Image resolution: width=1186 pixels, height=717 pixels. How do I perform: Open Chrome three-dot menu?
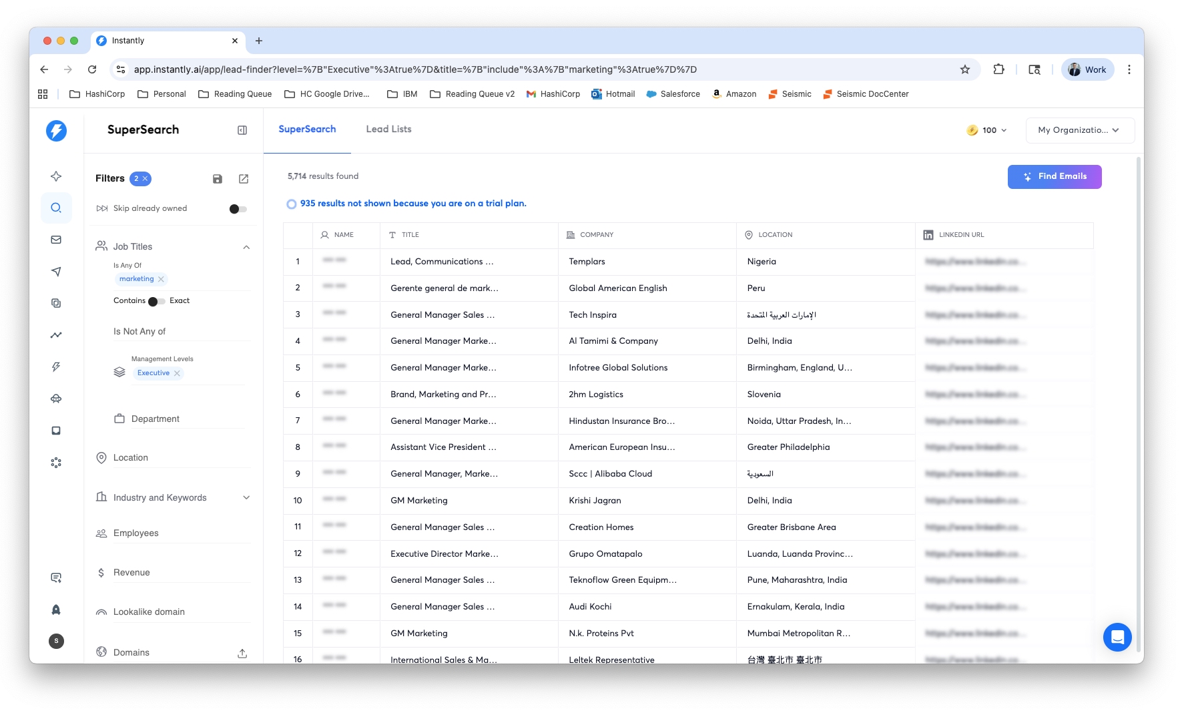pos(1129,69)
